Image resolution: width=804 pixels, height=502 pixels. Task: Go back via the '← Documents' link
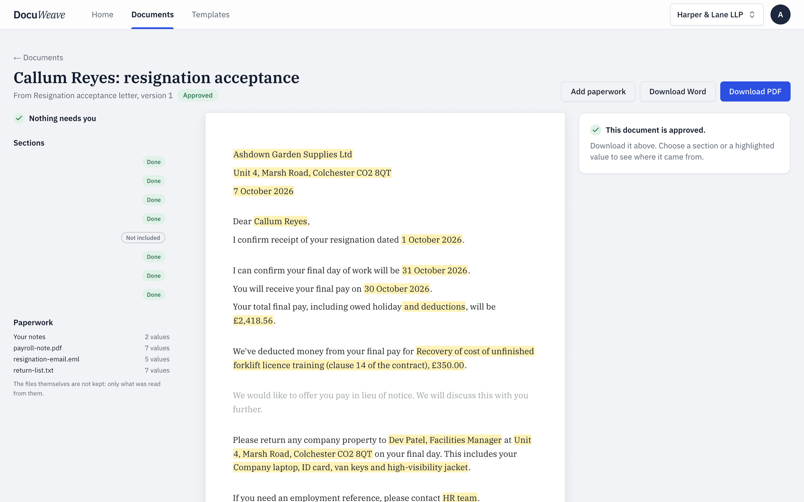38,58
